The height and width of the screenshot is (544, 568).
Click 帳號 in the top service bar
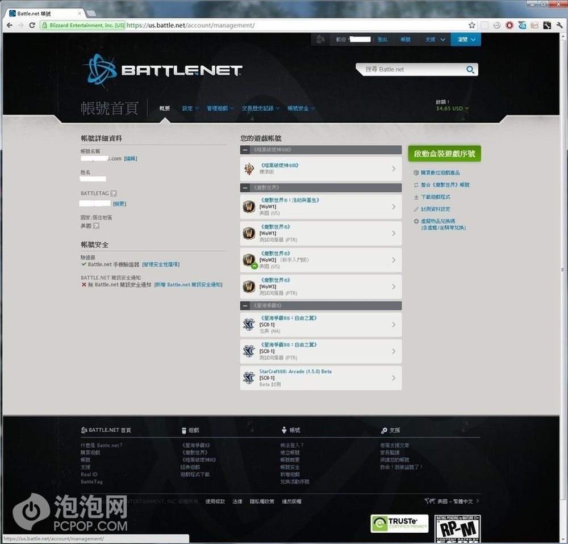click(406, 40)
